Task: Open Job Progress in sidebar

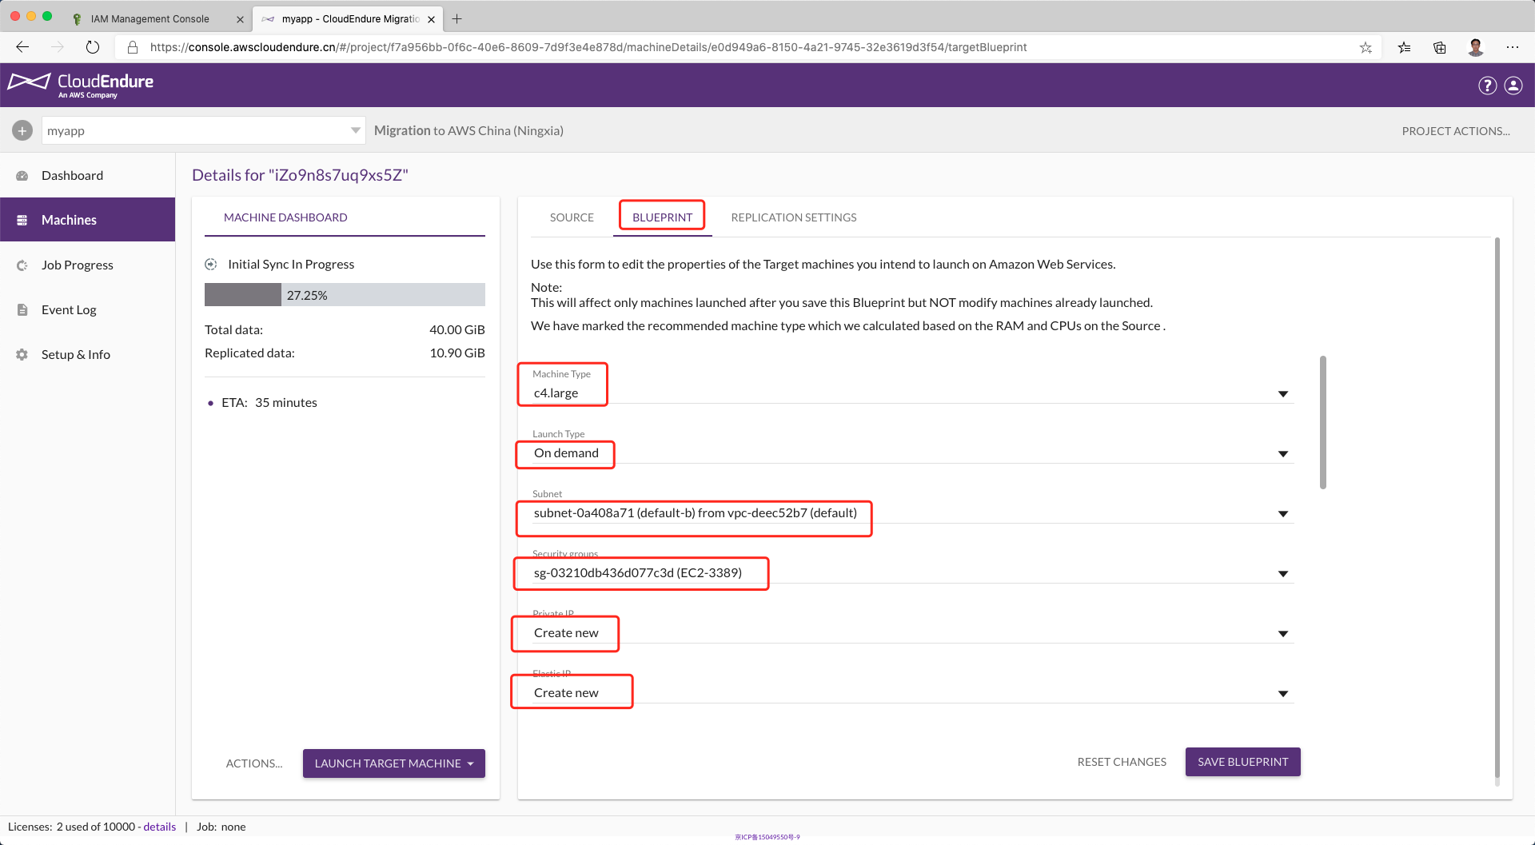Action: pos(77,265)
